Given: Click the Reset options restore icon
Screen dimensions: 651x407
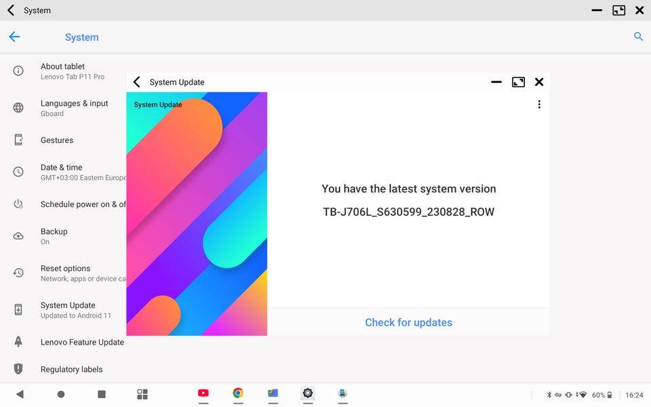Looking at the screenshot, I should point(18,273).
